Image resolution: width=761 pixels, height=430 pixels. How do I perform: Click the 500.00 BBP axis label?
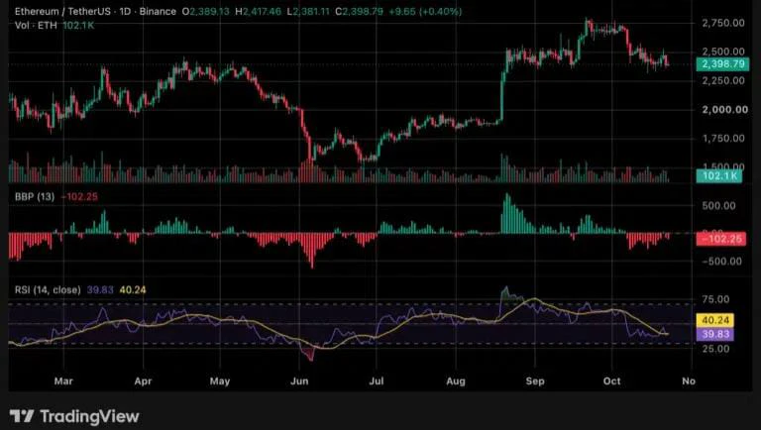coord(718,206)
